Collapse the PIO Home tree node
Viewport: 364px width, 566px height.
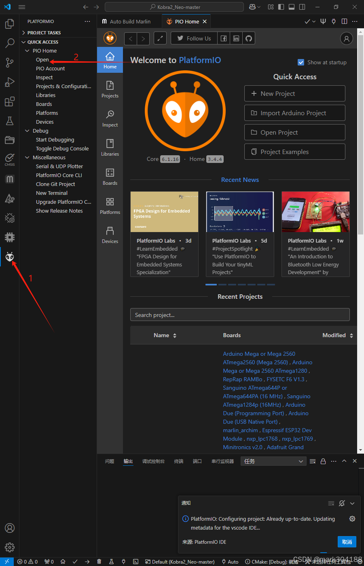coord(27,51)
